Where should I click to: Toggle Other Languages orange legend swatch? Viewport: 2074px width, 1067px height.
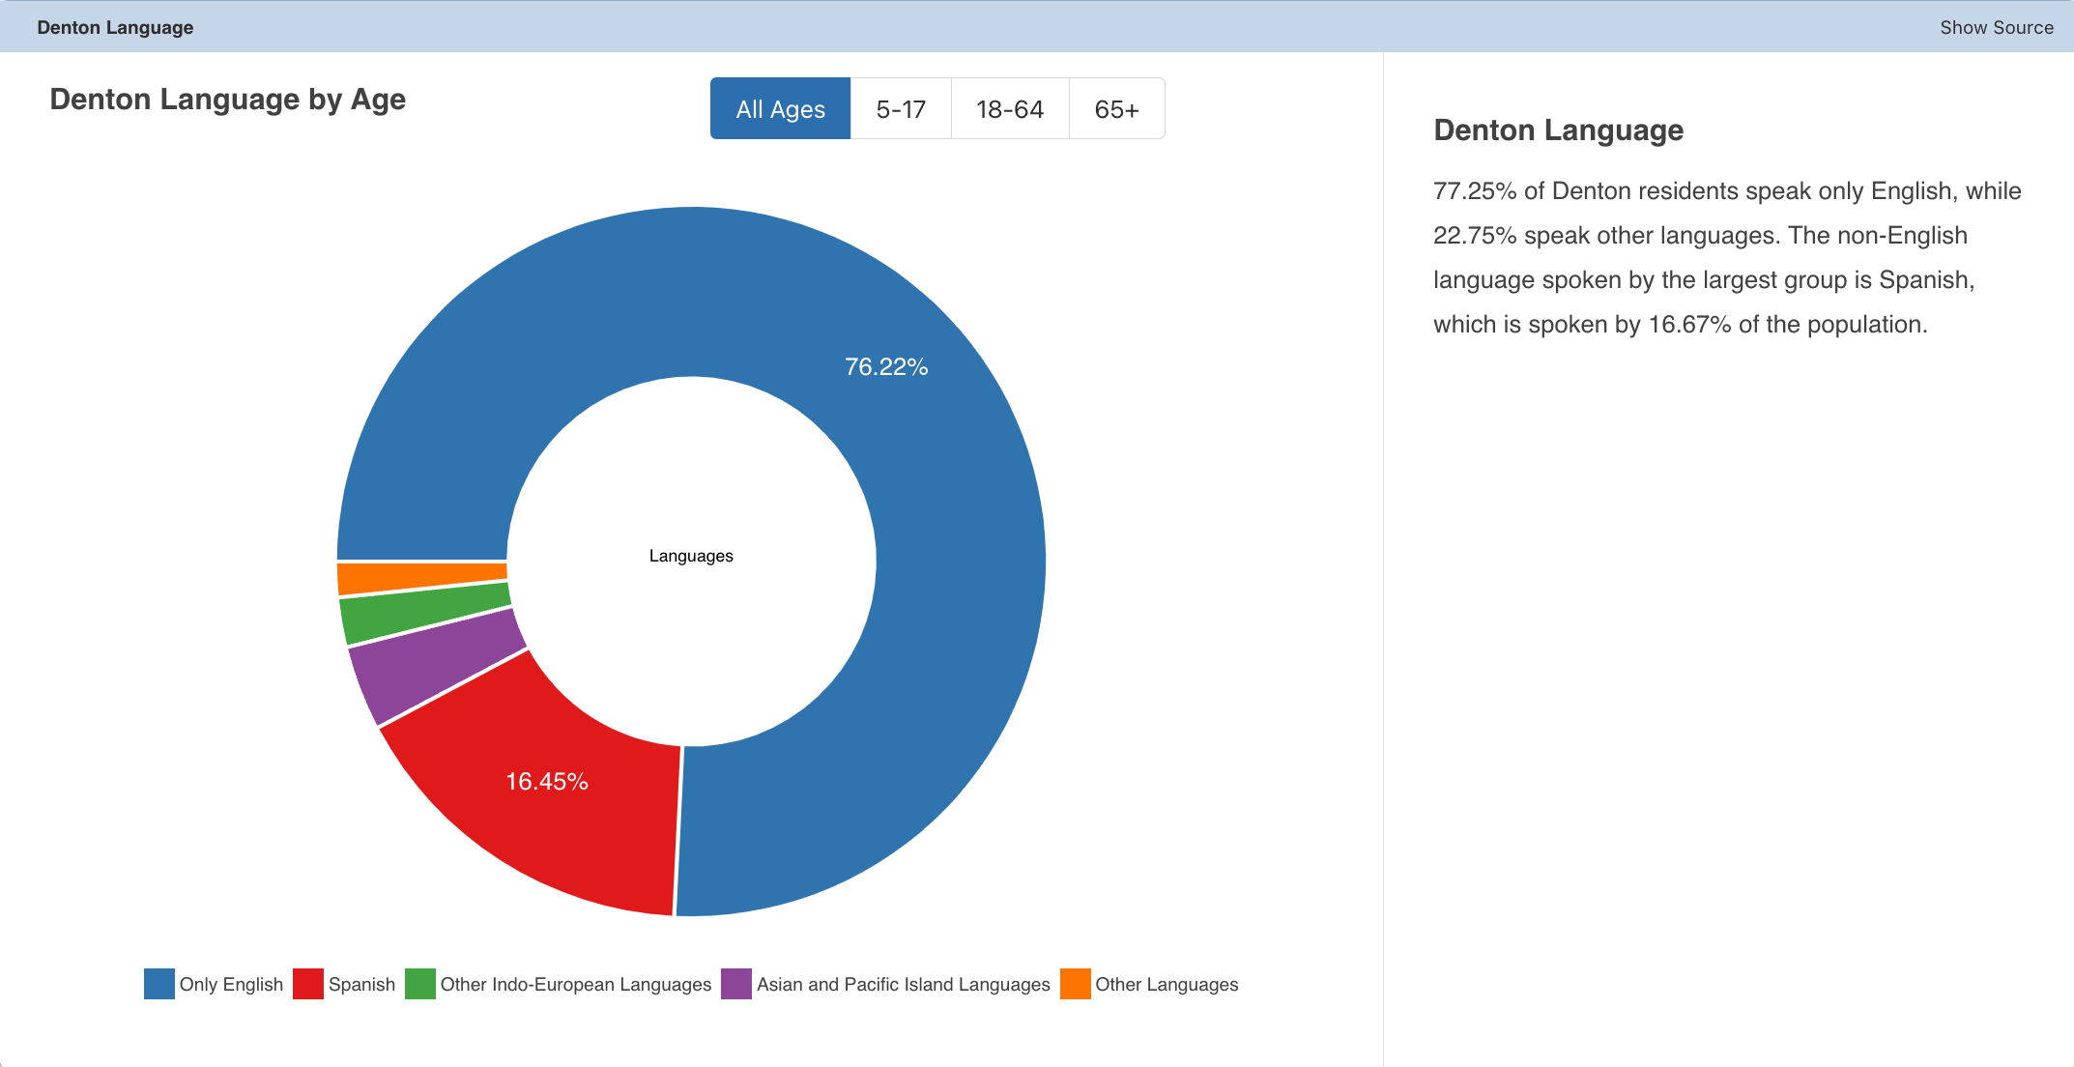(1076, 984)
